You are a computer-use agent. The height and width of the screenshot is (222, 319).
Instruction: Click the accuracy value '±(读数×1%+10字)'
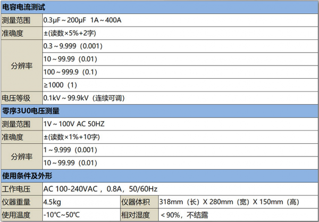72,137
